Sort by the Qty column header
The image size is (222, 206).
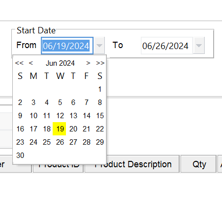tap(198, 164)
